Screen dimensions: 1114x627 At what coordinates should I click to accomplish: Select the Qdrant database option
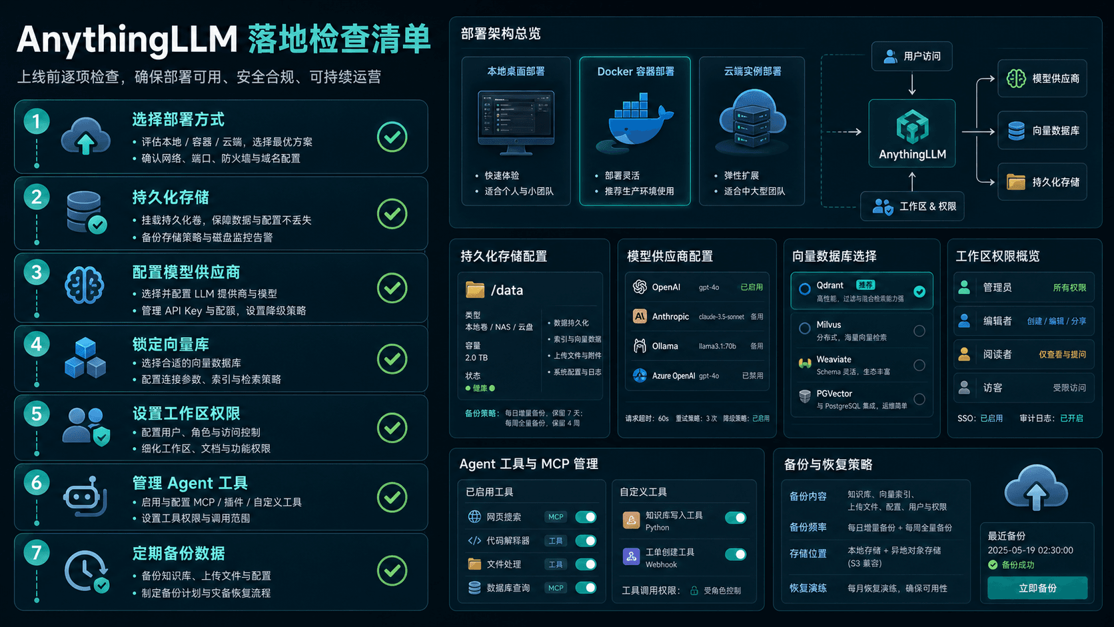pyautogui.click(x=861, y=291)
